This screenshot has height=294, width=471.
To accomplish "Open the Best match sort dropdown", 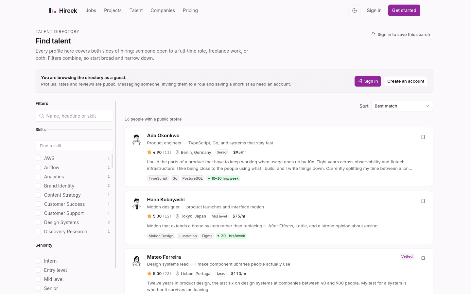I will coord(402,106).
